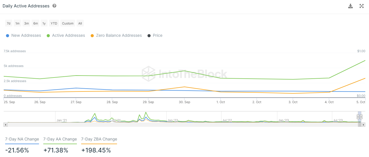
Task: Click the navigator left range handle
Action: click(x=358, y=117)
